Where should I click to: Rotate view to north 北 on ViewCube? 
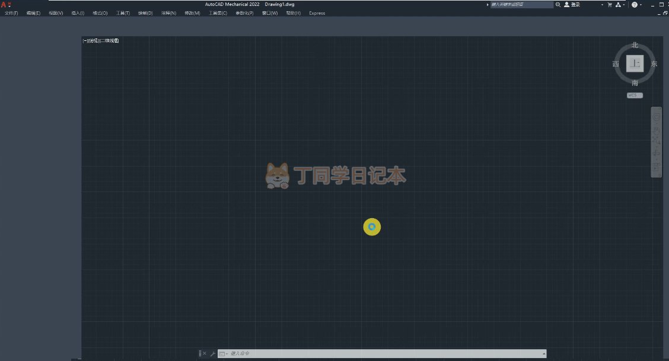(x=635, y=45)
